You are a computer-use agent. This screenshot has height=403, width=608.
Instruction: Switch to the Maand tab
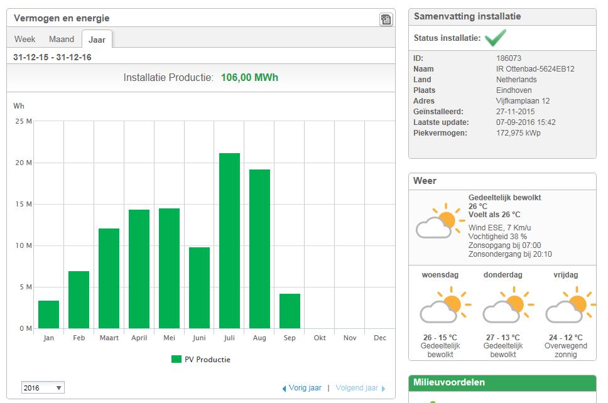coord(62,39)
